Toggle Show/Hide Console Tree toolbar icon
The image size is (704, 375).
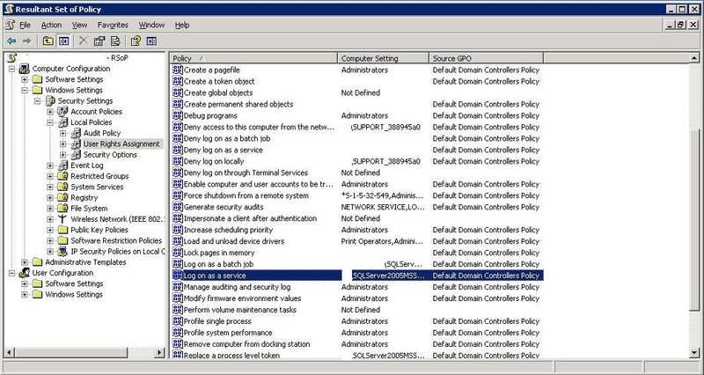(x=63, y=40)
